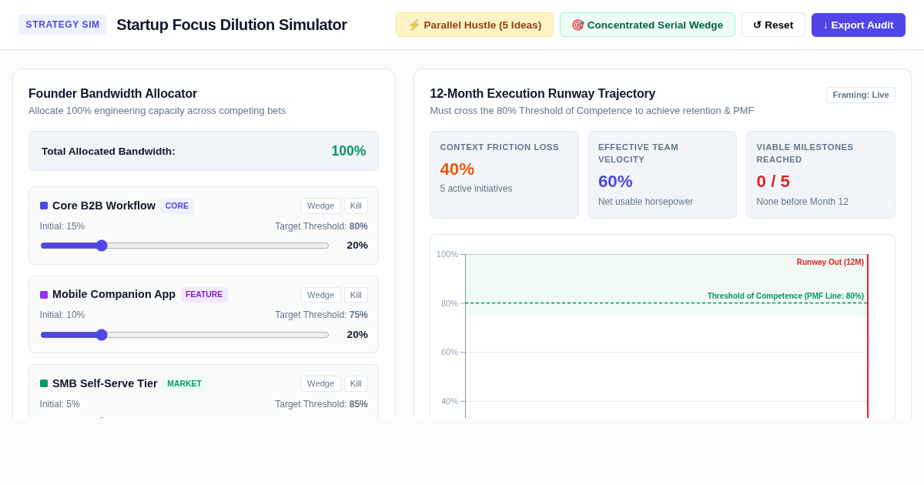
Task: Kill the Mobile Companion App bet
Action: coord(356,295)
